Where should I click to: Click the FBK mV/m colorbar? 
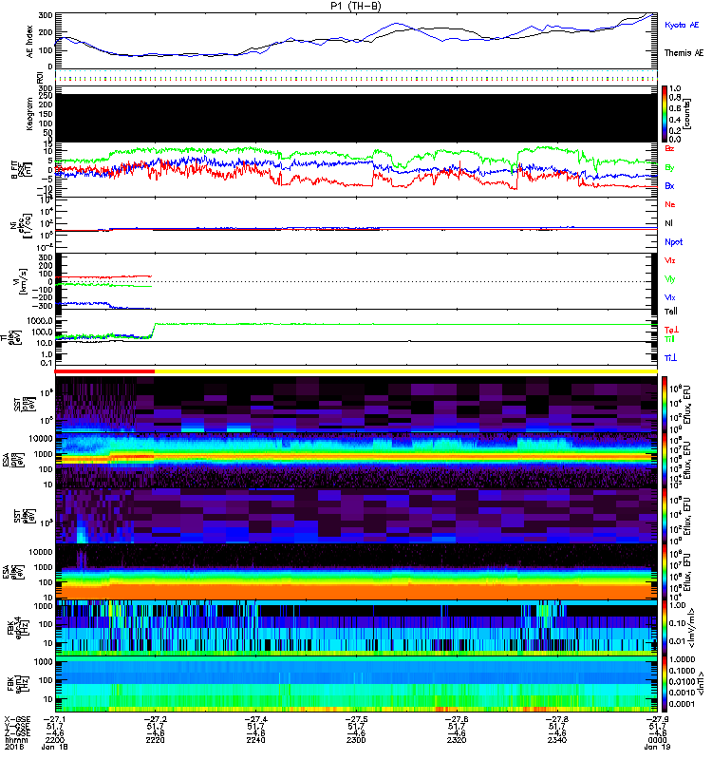tap(664, 629)
